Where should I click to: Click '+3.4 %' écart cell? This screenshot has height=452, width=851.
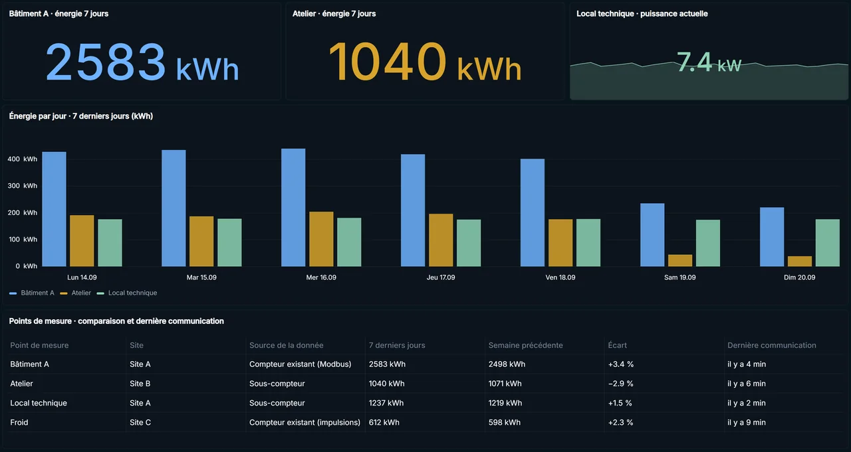pyautogui.click(x=621, y=364)
